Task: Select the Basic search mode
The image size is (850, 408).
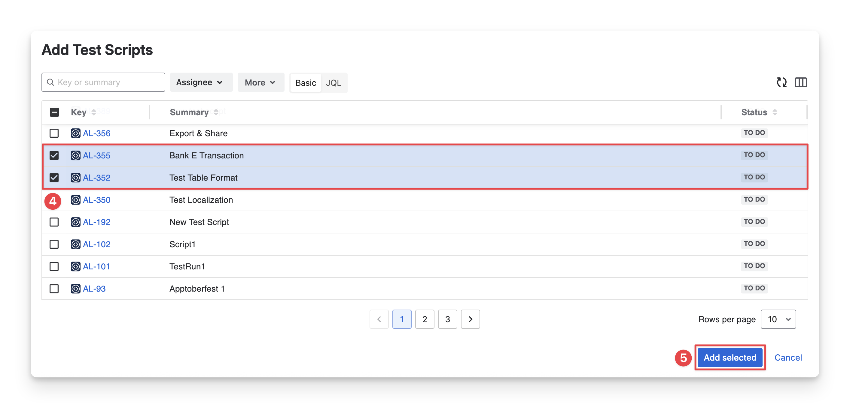Action: click(x=306, y=83)
